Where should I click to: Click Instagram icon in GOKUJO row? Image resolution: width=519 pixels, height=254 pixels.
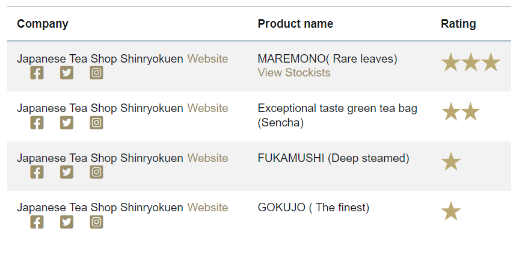(x=96, y=222)
